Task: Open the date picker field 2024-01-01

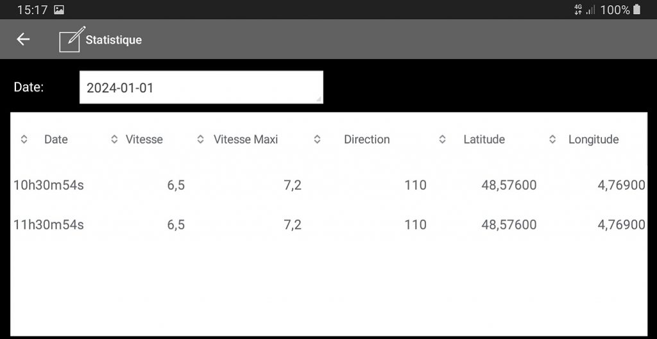Action: click(x=201, y=87)
